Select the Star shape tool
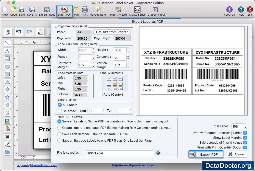The image size is (255, 171). 7,97
